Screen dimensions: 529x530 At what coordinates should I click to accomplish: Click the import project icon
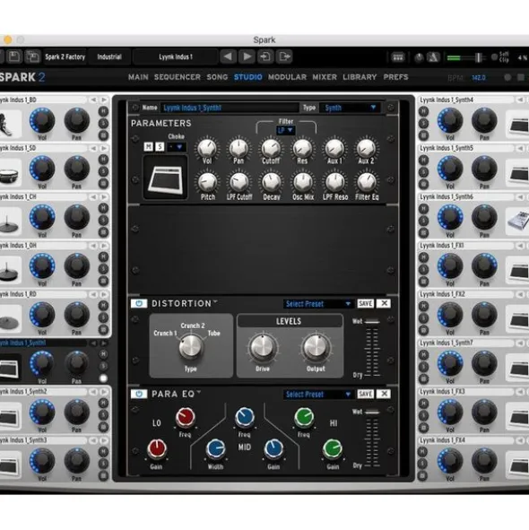tap(265, 56)
